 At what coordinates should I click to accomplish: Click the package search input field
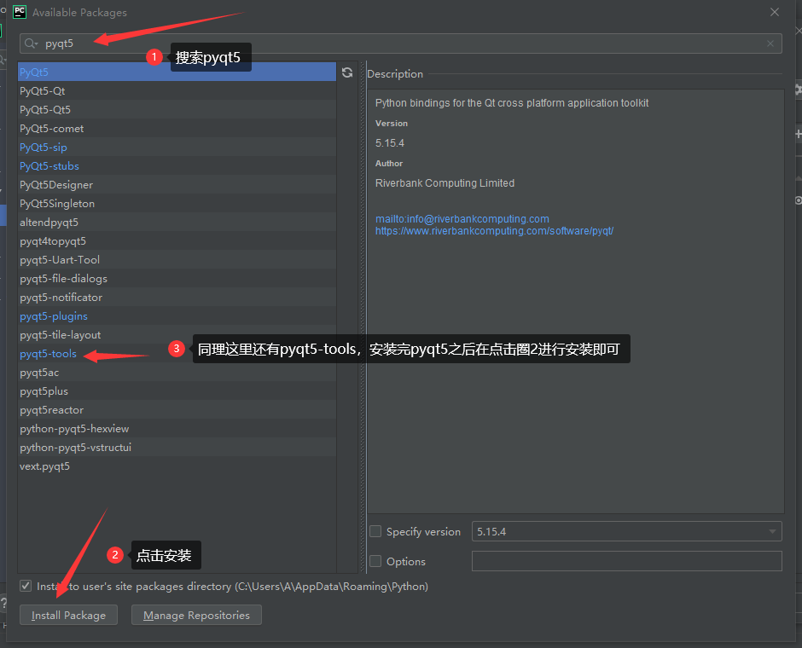click(x=400, y=43)
